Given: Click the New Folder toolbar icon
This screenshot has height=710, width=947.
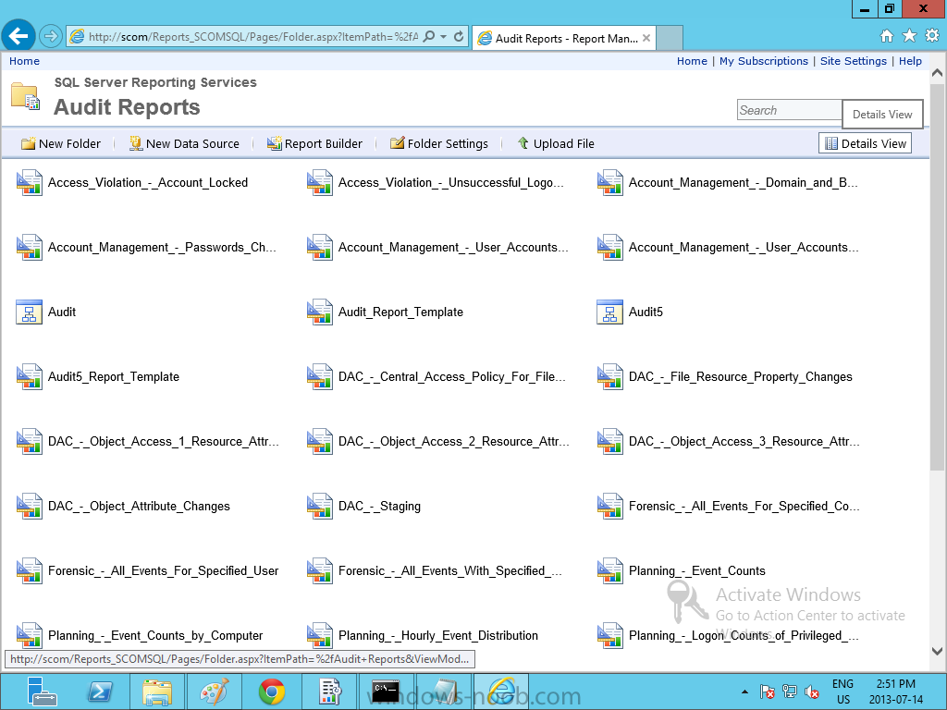Looking at the screenshot, I should [28, 143].
